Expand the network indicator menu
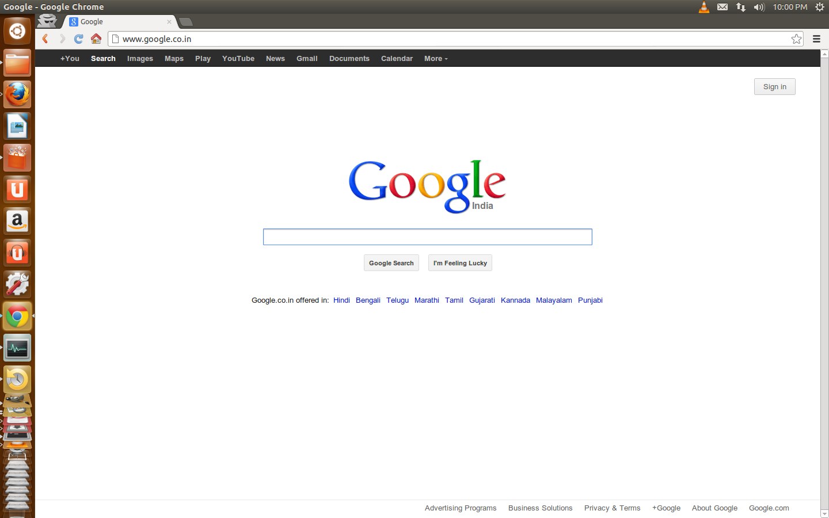829x518 pixels. click(x=741, y=7)
